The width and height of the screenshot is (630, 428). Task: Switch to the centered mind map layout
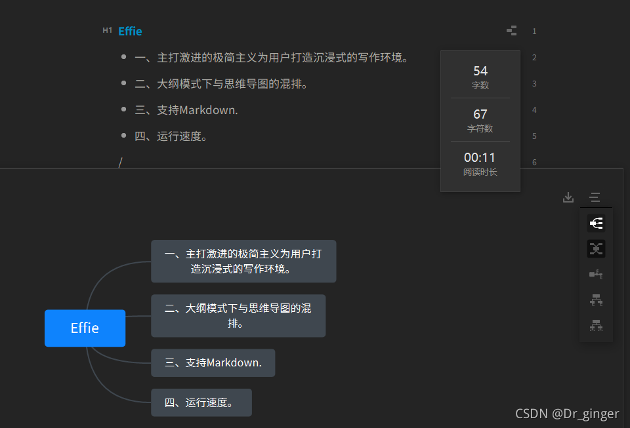(x=596, y=248)
